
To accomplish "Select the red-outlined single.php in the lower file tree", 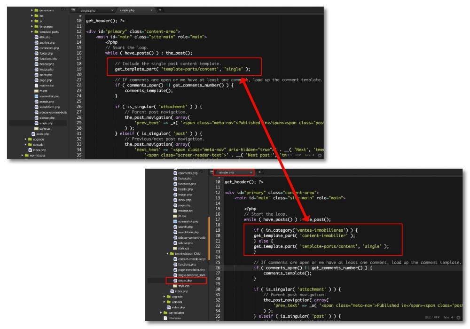I will tap(185, 281).
